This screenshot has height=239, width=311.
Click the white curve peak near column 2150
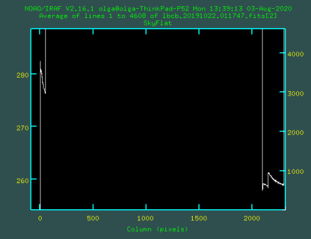pos(269,173)
